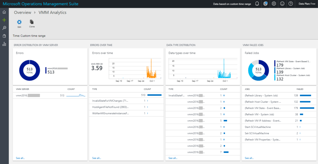The width and height of the screenshot is (318, 164).
Task: Select the error type row with count 510
Action: pos(126,95)
